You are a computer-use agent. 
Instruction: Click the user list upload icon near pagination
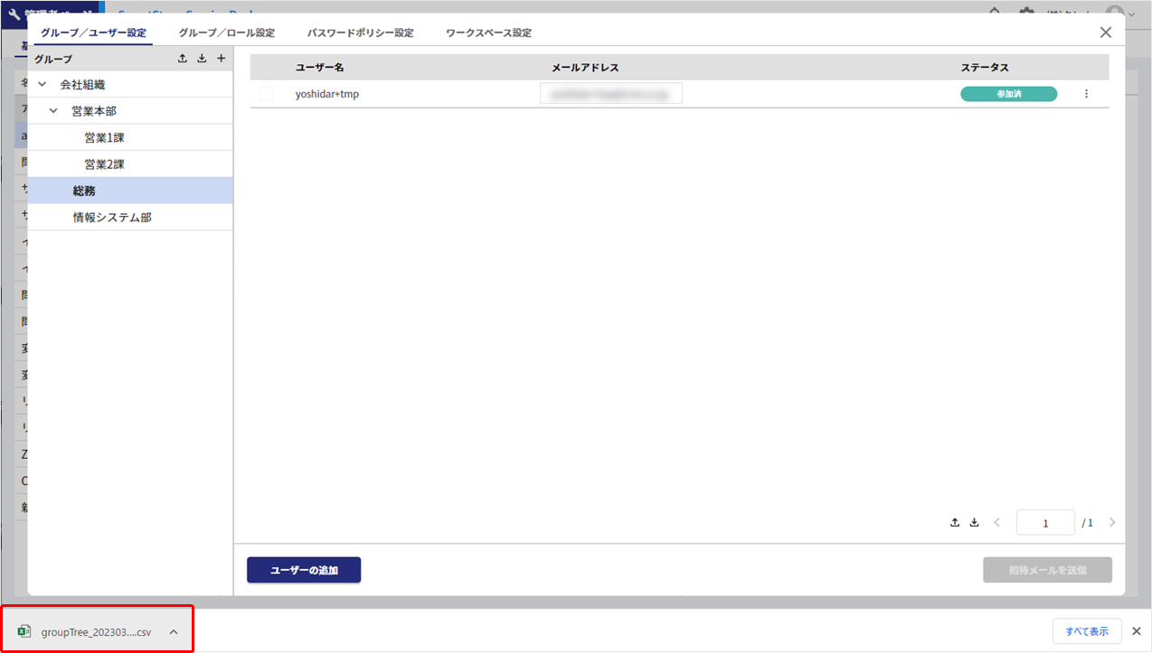pyautogui.click(x=955, y=522)
